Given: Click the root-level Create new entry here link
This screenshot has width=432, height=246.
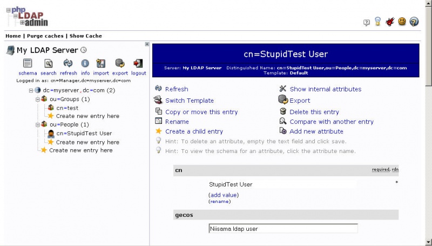Looking at the screenshot, I should 80,150.
